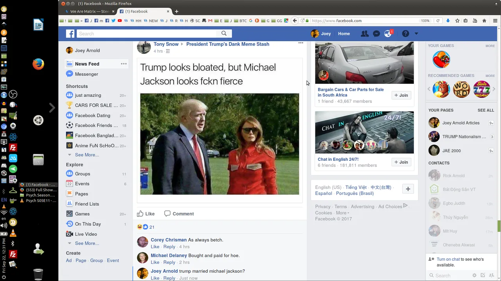Click Create 'Page' link in sidebar
The height and width of the screenshot is (281, 501).
tap(81, 260)
